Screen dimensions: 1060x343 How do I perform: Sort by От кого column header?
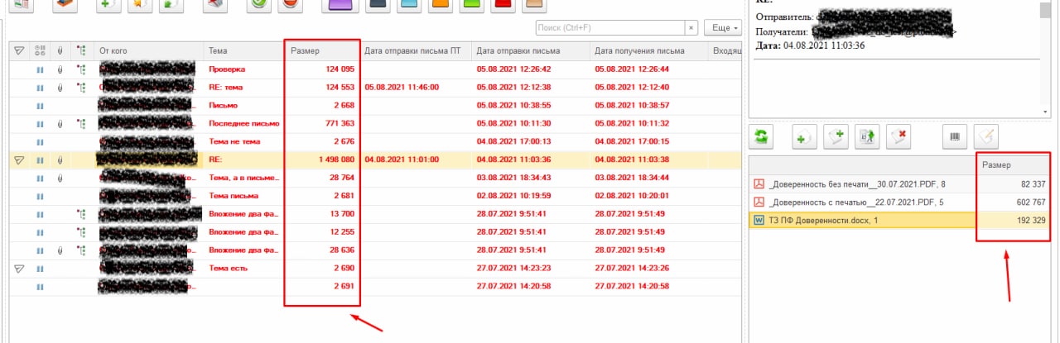click(148, 51)
